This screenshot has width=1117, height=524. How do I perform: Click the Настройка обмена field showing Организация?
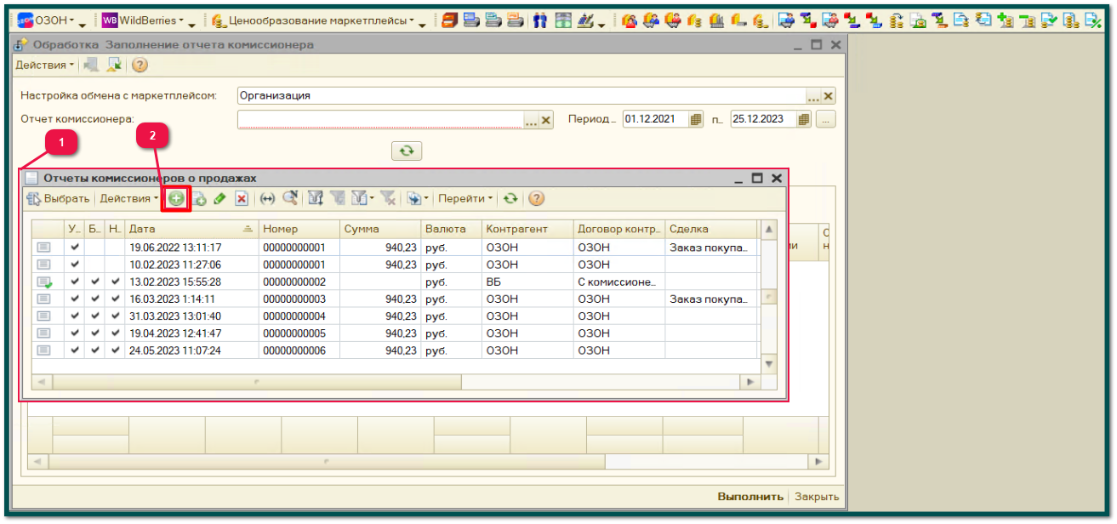click(x=521, y=96)
